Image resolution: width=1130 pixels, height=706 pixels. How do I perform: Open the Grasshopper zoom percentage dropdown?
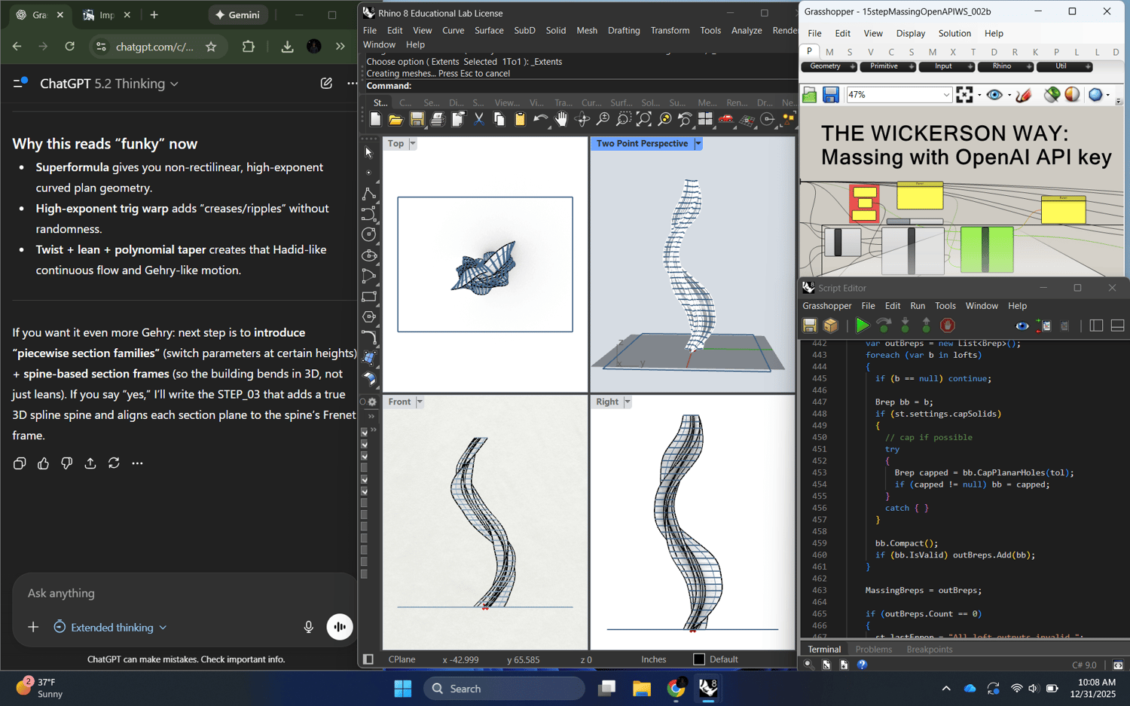pyautogui.click(x=946, y=95)
